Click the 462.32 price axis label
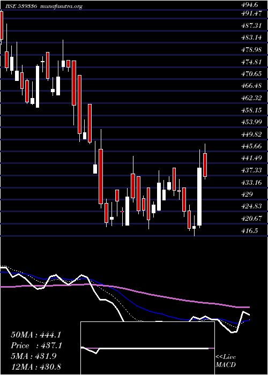 pyautogui.click(x=251, y=98)
